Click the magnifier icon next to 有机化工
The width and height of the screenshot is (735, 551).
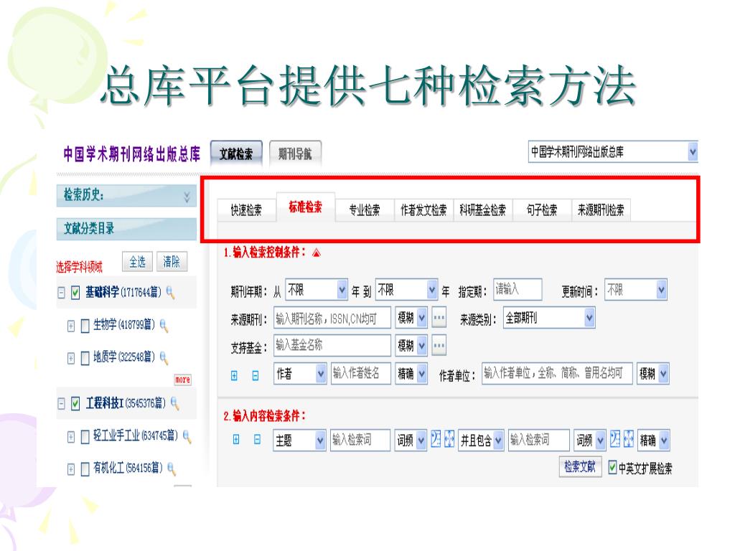point(172,468)
